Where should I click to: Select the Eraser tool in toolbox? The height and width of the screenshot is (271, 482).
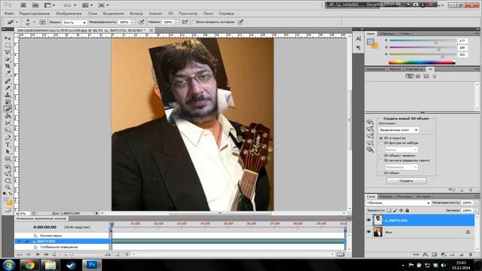click(8, 108)
